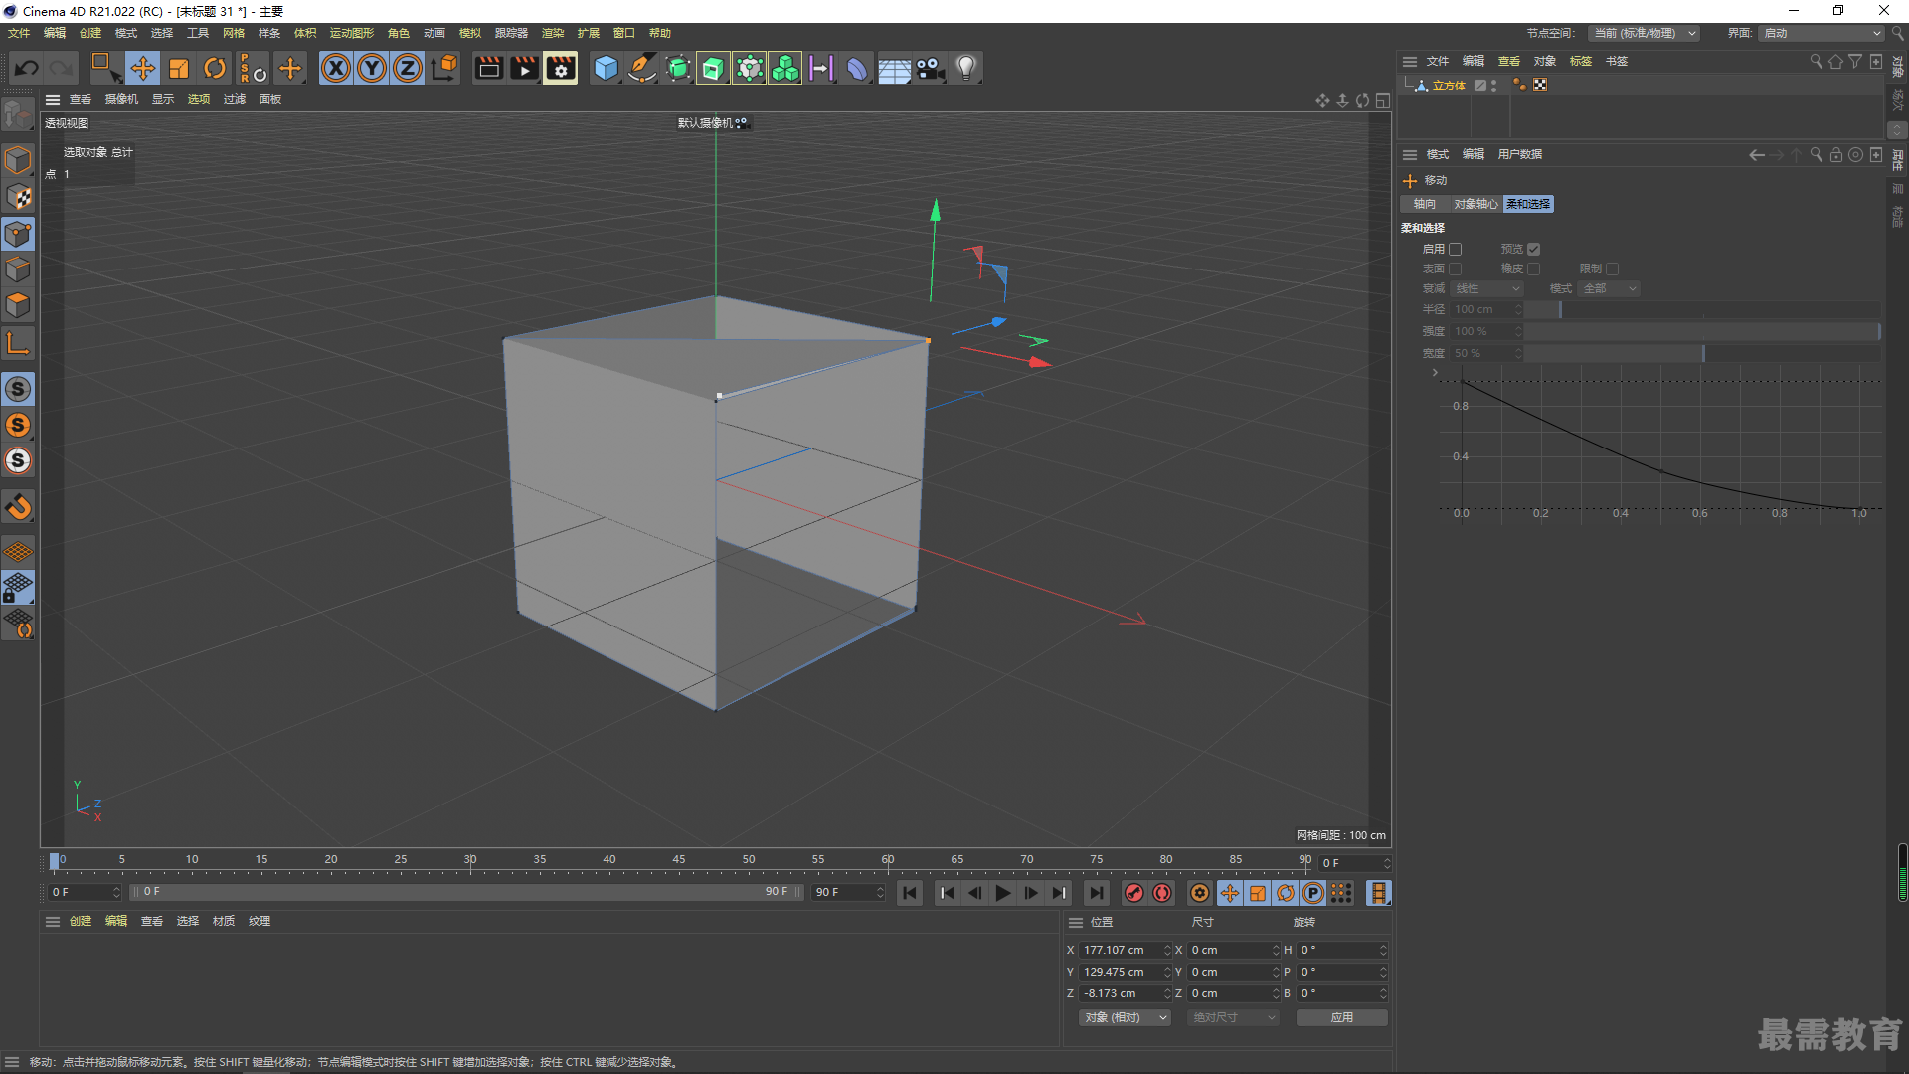The image size is (1909, 1074).
Task: Expand the falloff curve section arrow
Action: click(x=1435, y=373)
